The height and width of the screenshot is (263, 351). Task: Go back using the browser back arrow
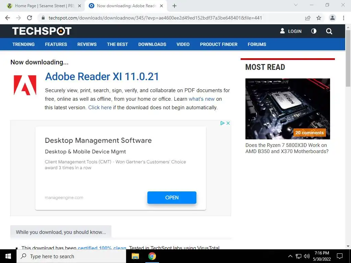pos(8,18)
